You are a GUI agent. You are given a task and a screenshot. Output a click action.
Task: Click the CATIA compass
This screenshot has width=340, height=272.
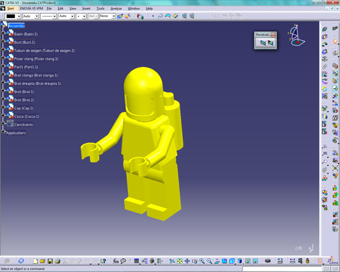[x=296, y=35]
